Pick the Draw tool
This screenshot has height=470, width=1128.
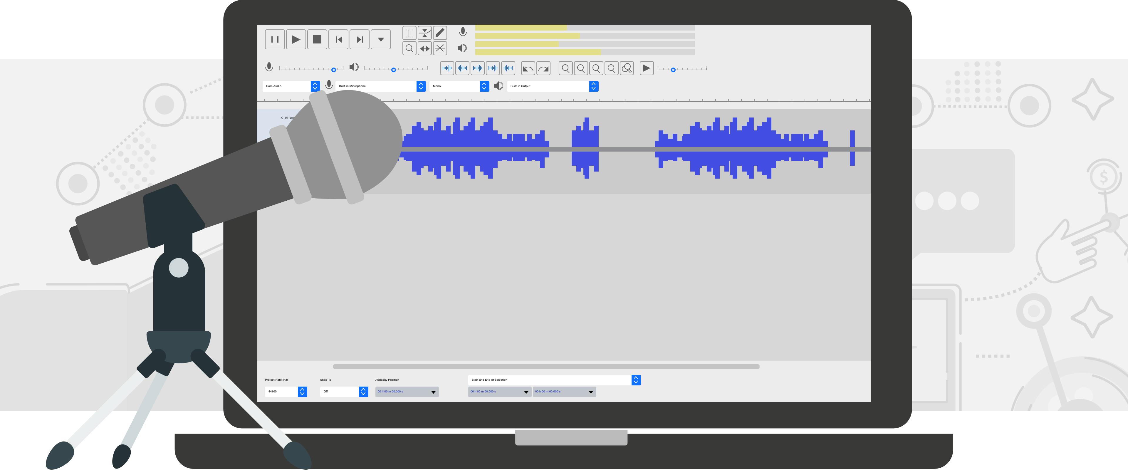click(440, 33)
